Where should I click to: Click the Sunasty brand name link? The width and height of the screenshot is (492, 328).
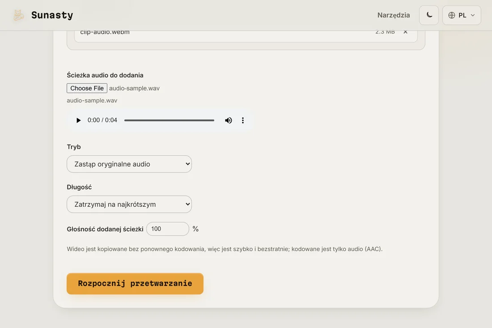click(x=52, y=15)
